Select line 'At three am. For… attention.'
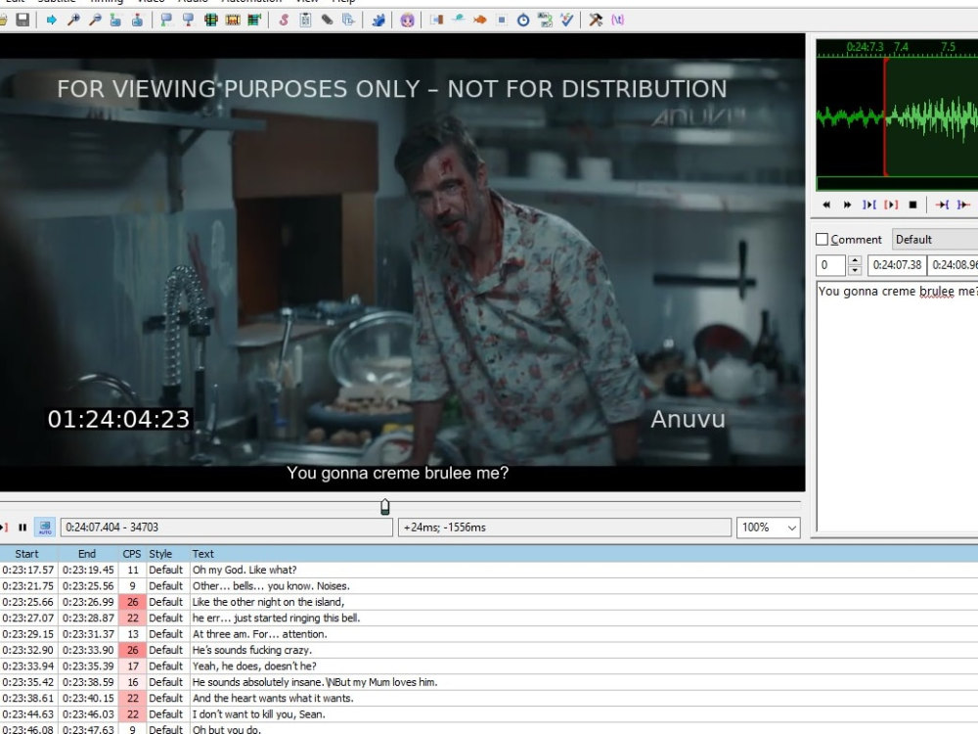The image size is (978, 734). [489, 633]
